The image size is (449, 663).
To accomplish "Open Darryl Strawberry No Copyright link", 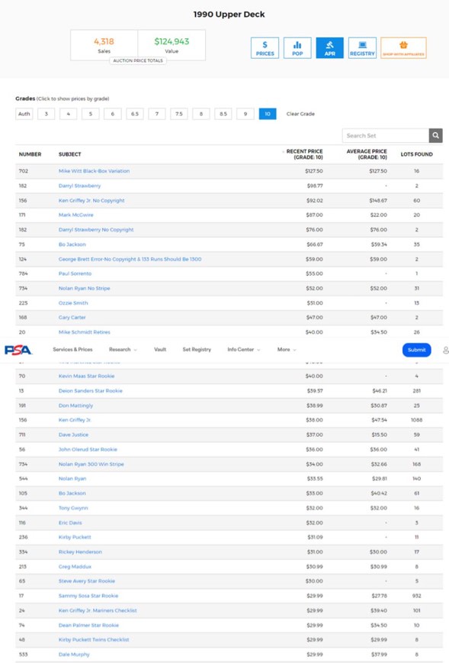I will coord(96,230).
